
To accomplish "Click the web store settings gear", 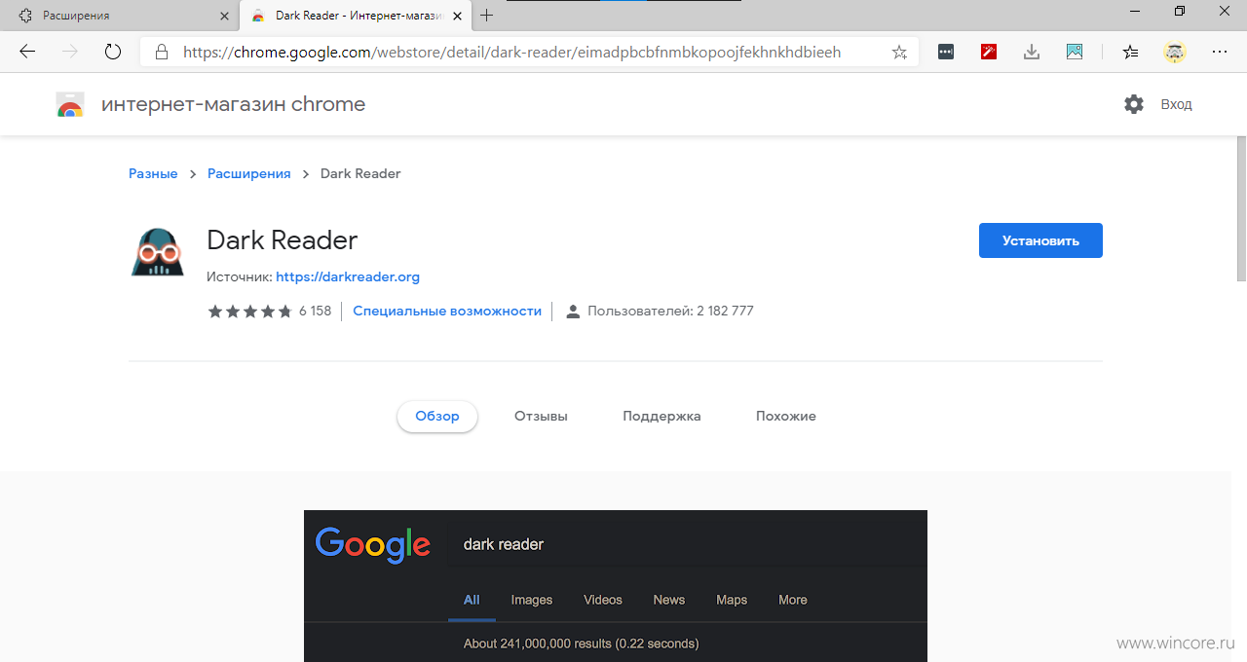I will coord(1134,104).
